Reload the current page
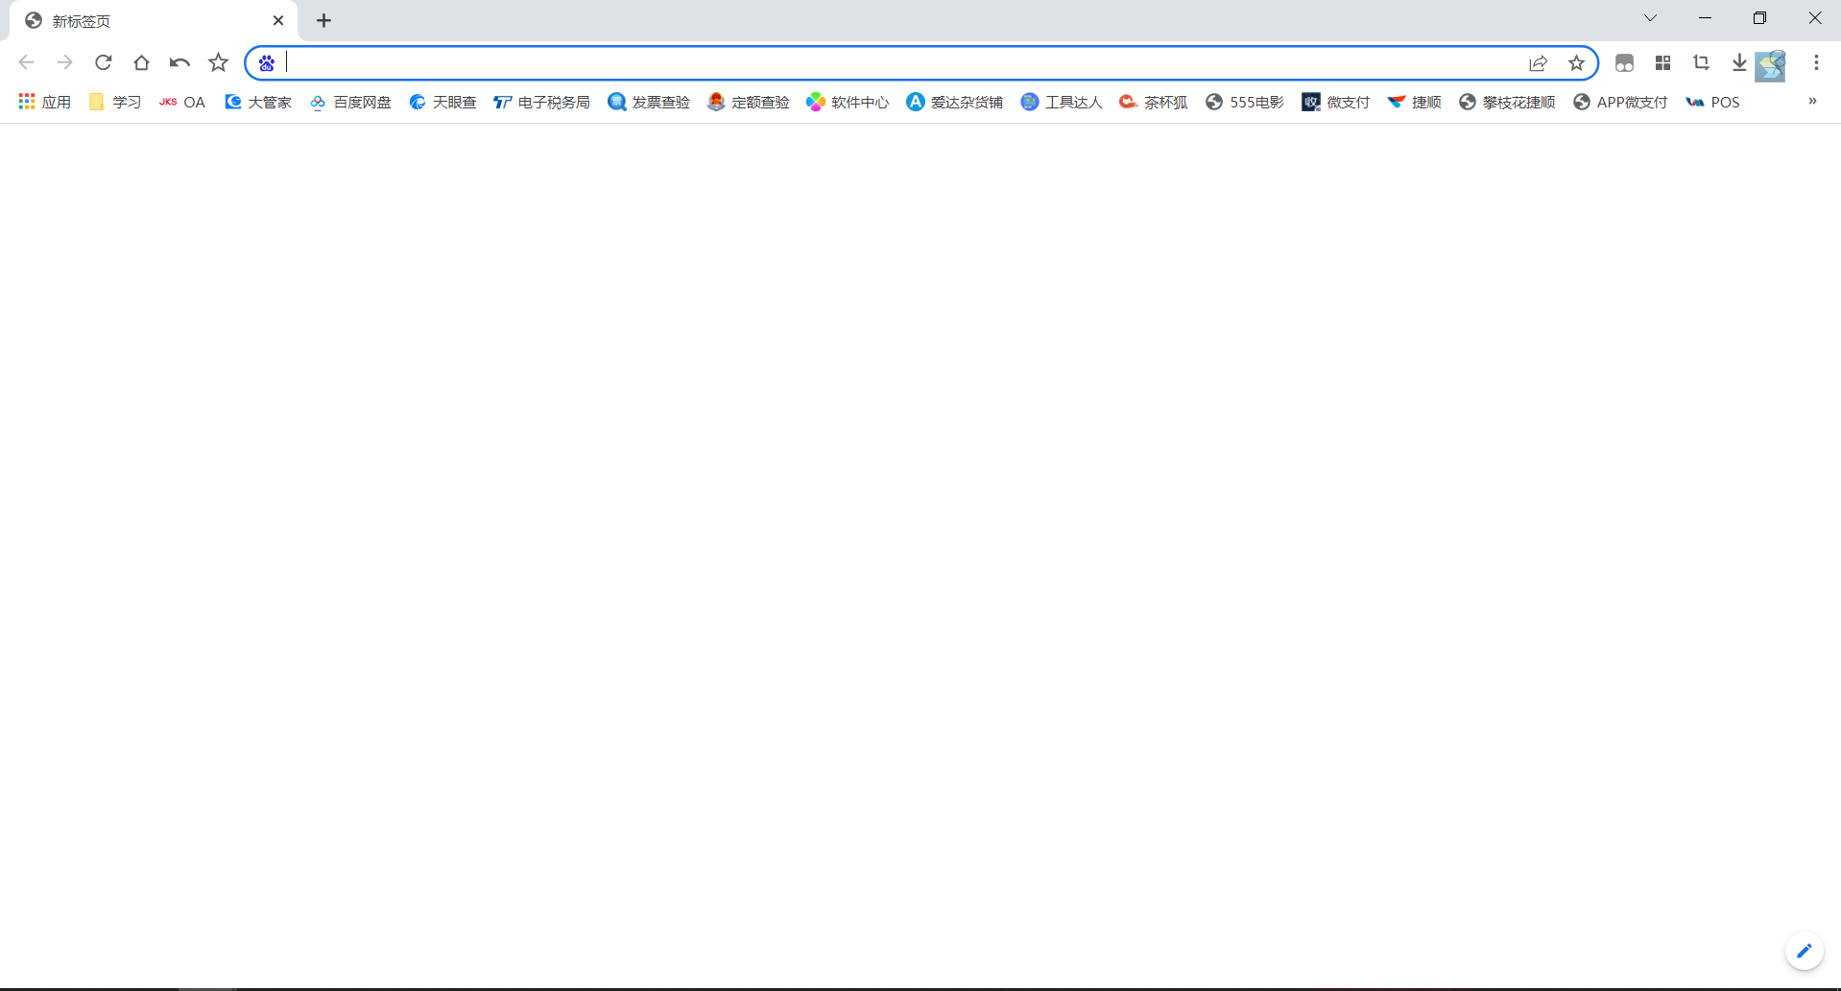The width and height of the screenshot is (1841, 991). pyautogui.click(x=103, y=62)
